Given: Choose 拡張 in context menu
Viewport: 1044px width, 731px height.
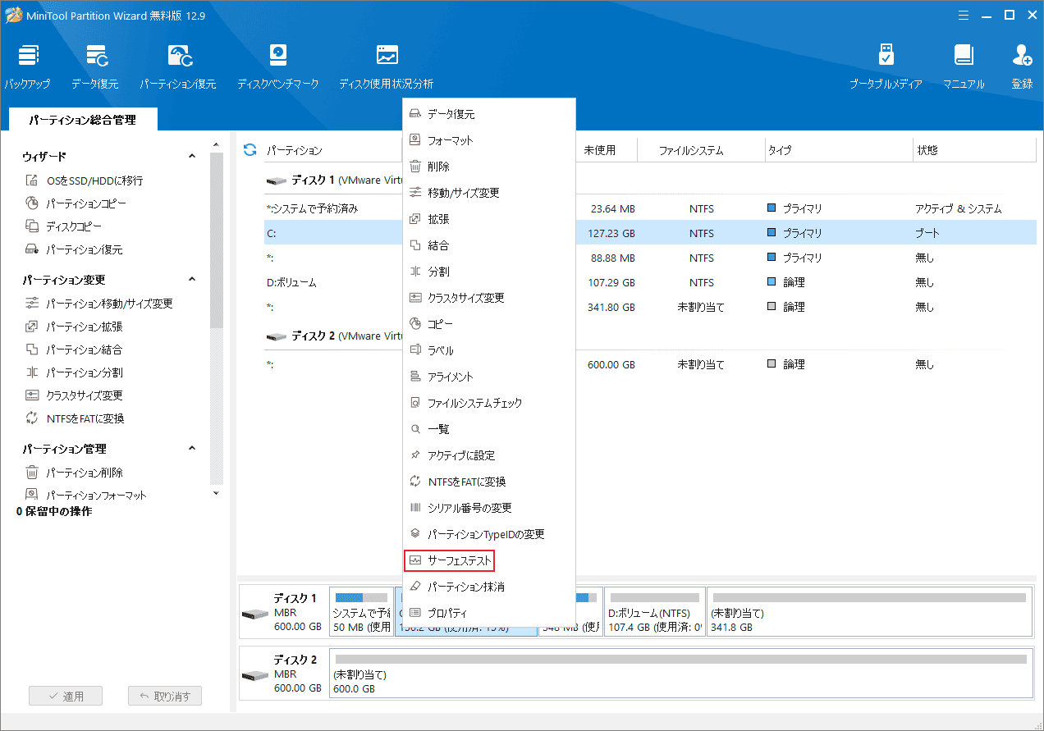Looking at the screenshot, I should (489, 219).
